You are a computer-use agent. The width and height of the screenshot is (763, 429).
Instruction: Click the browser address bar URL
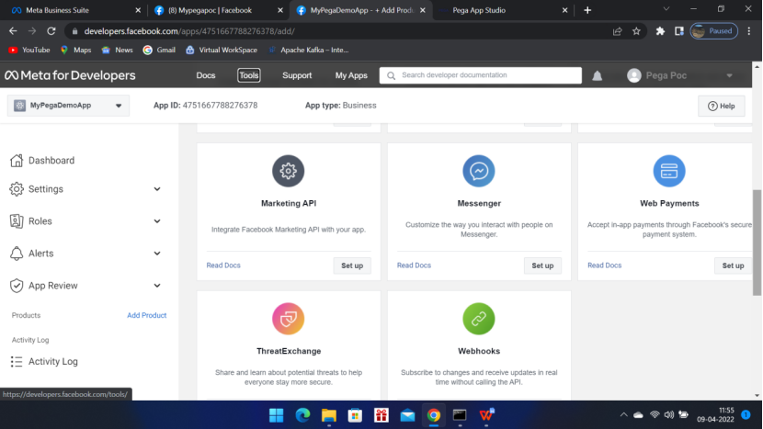tap(189, 31)
